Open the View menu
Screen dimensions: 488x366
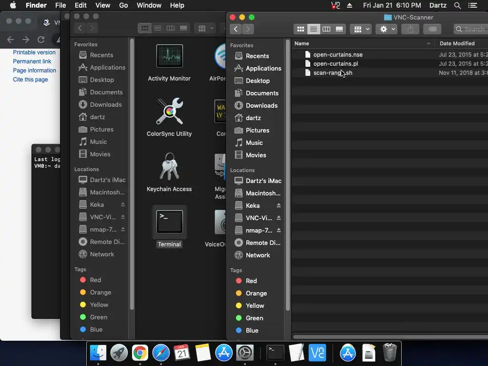pyautogui.click(x=103, y=5)
